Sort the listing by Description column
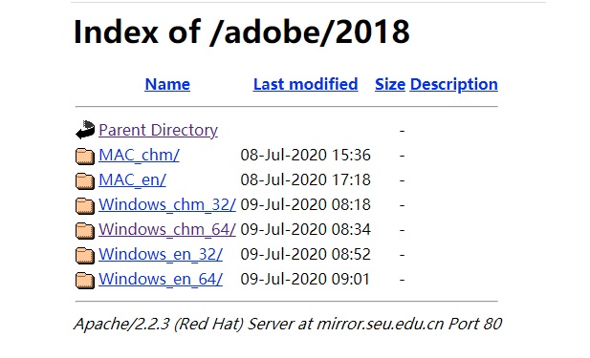Image resolution: width=590 pixels, height=358 pixels. (x=454, y=84)
